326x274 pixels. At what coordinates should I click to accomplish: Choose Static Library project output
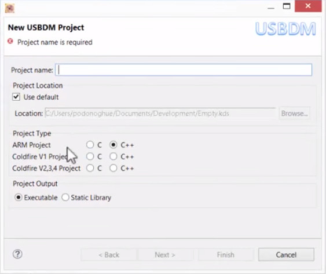[x=65, y=198]
